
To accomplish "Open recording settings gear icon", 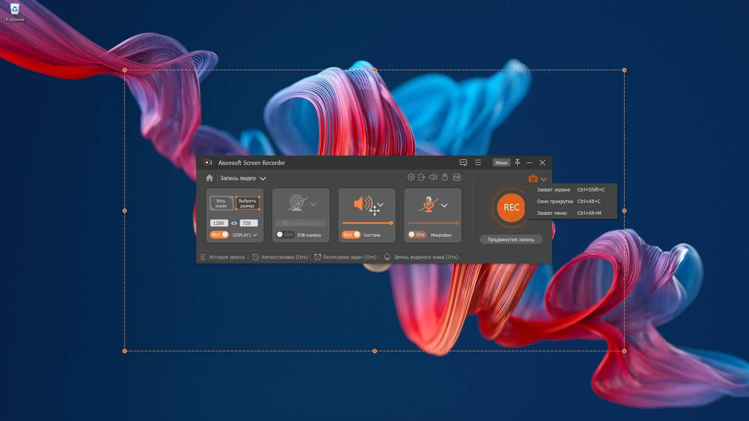I will pyautogui.click(x=411, y=177).
